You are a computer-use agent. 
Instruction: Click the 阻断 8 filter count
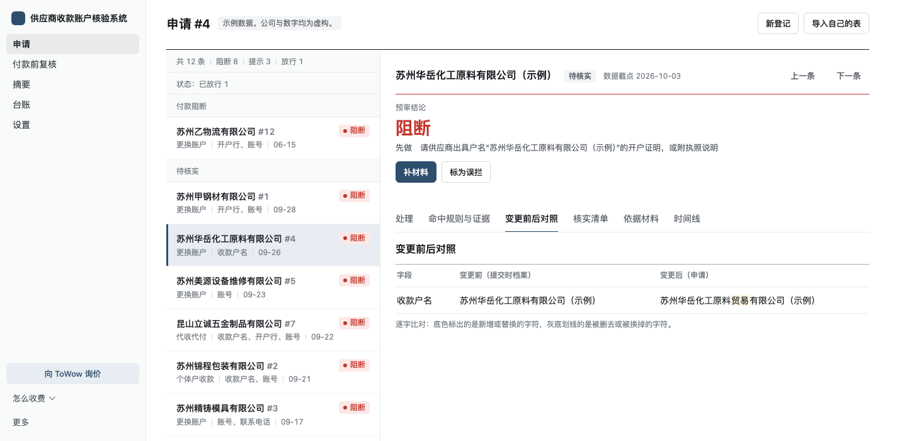tap(227, 62)
